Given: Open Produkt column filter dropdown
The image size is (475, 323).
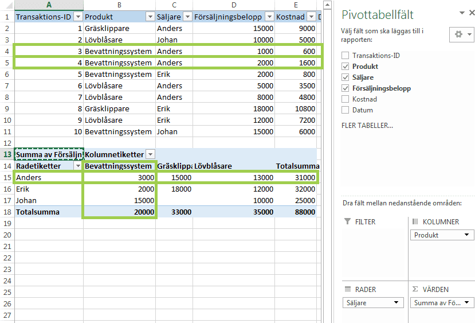Looking at the screenshot, I should click(150, 17).
